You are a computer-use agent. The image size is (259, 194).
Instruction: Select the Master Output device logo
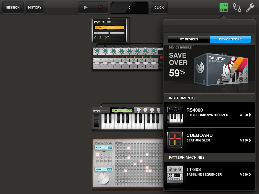[x=99, y=22]
